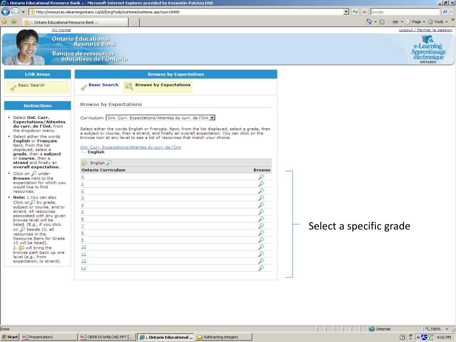Image resolution: width=456 pixels, height=342 pixels.
Task: Click the Add to Favorites icon
Action: [x=14, y=22]
